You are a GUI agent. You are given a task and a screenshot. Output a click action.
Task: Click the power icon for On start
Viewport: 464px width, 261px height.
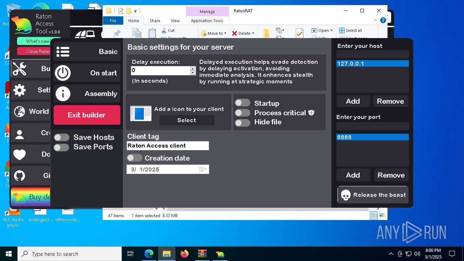point(63,73)
